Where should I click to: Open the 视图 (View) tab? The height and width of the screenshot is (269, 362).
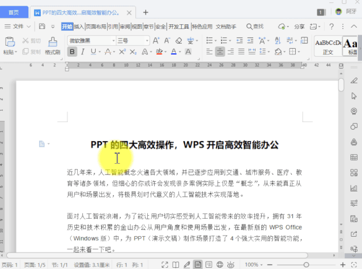(137, 27)
